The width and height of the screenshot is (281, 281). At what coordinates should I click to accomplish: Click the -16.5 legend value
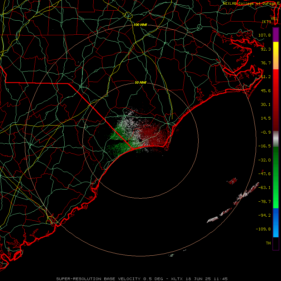(x=264, y=146)
